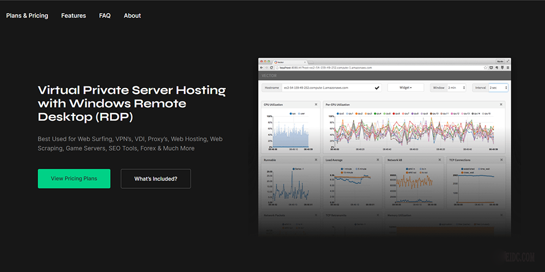Click the Hostname checkmark icon
Screen dimensions: 545x272
coord(377,88)
